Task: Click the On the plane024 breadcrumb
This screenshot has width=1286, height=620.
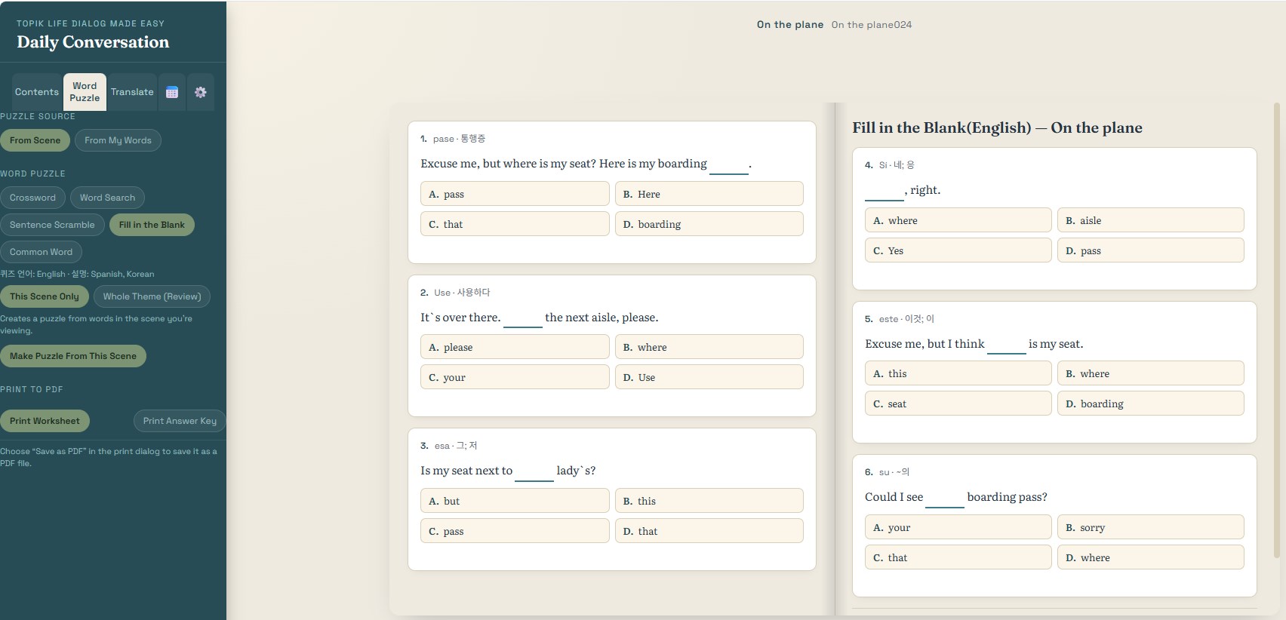Action: pos(872,25)
